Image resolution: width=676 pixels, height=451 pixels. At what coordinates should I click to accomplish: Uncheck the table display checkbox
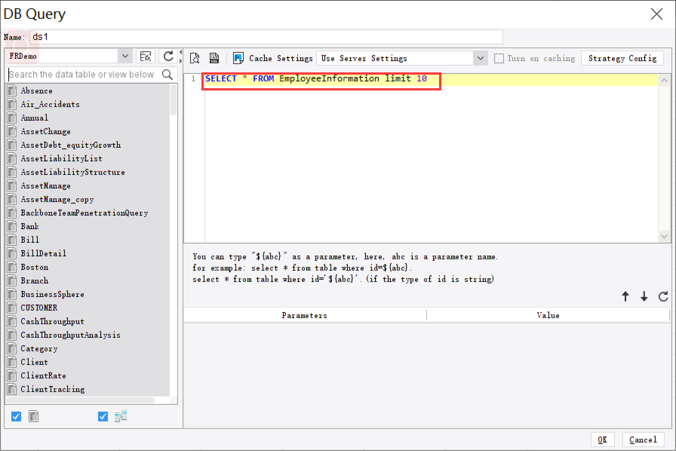click(x=16, y=417)
